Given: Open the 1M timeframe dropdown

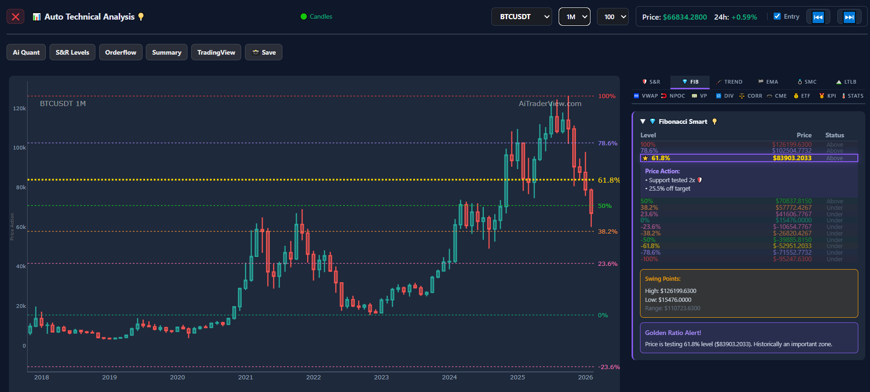Looking at the screenshot, I should (574, 17).
